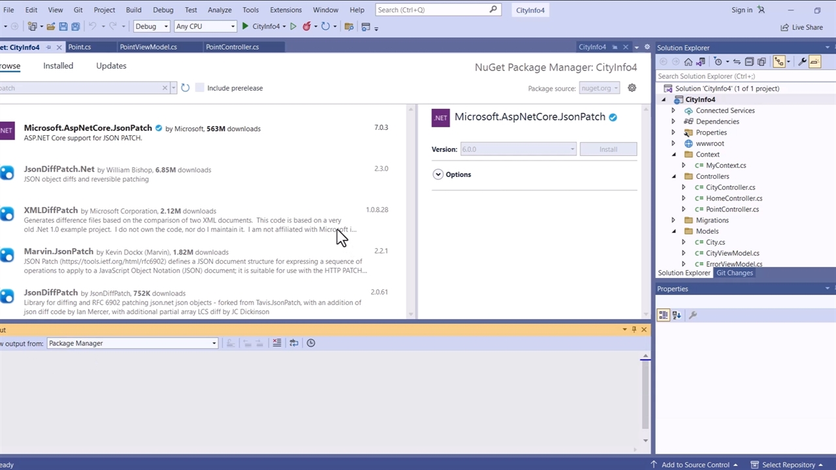
Task: Expand the Dependencies node in Solution Explorer
Action: [x=673, y=121]
